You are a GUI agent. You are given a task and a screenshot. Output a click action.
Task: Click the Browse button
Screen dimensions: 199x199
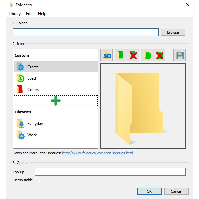coord(173,32)
